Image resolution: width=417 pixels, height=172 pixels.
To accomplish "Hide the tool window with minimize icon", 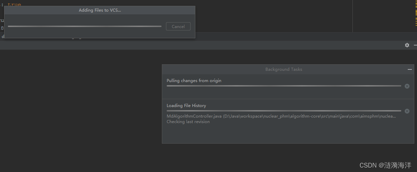I will (415, 45).
